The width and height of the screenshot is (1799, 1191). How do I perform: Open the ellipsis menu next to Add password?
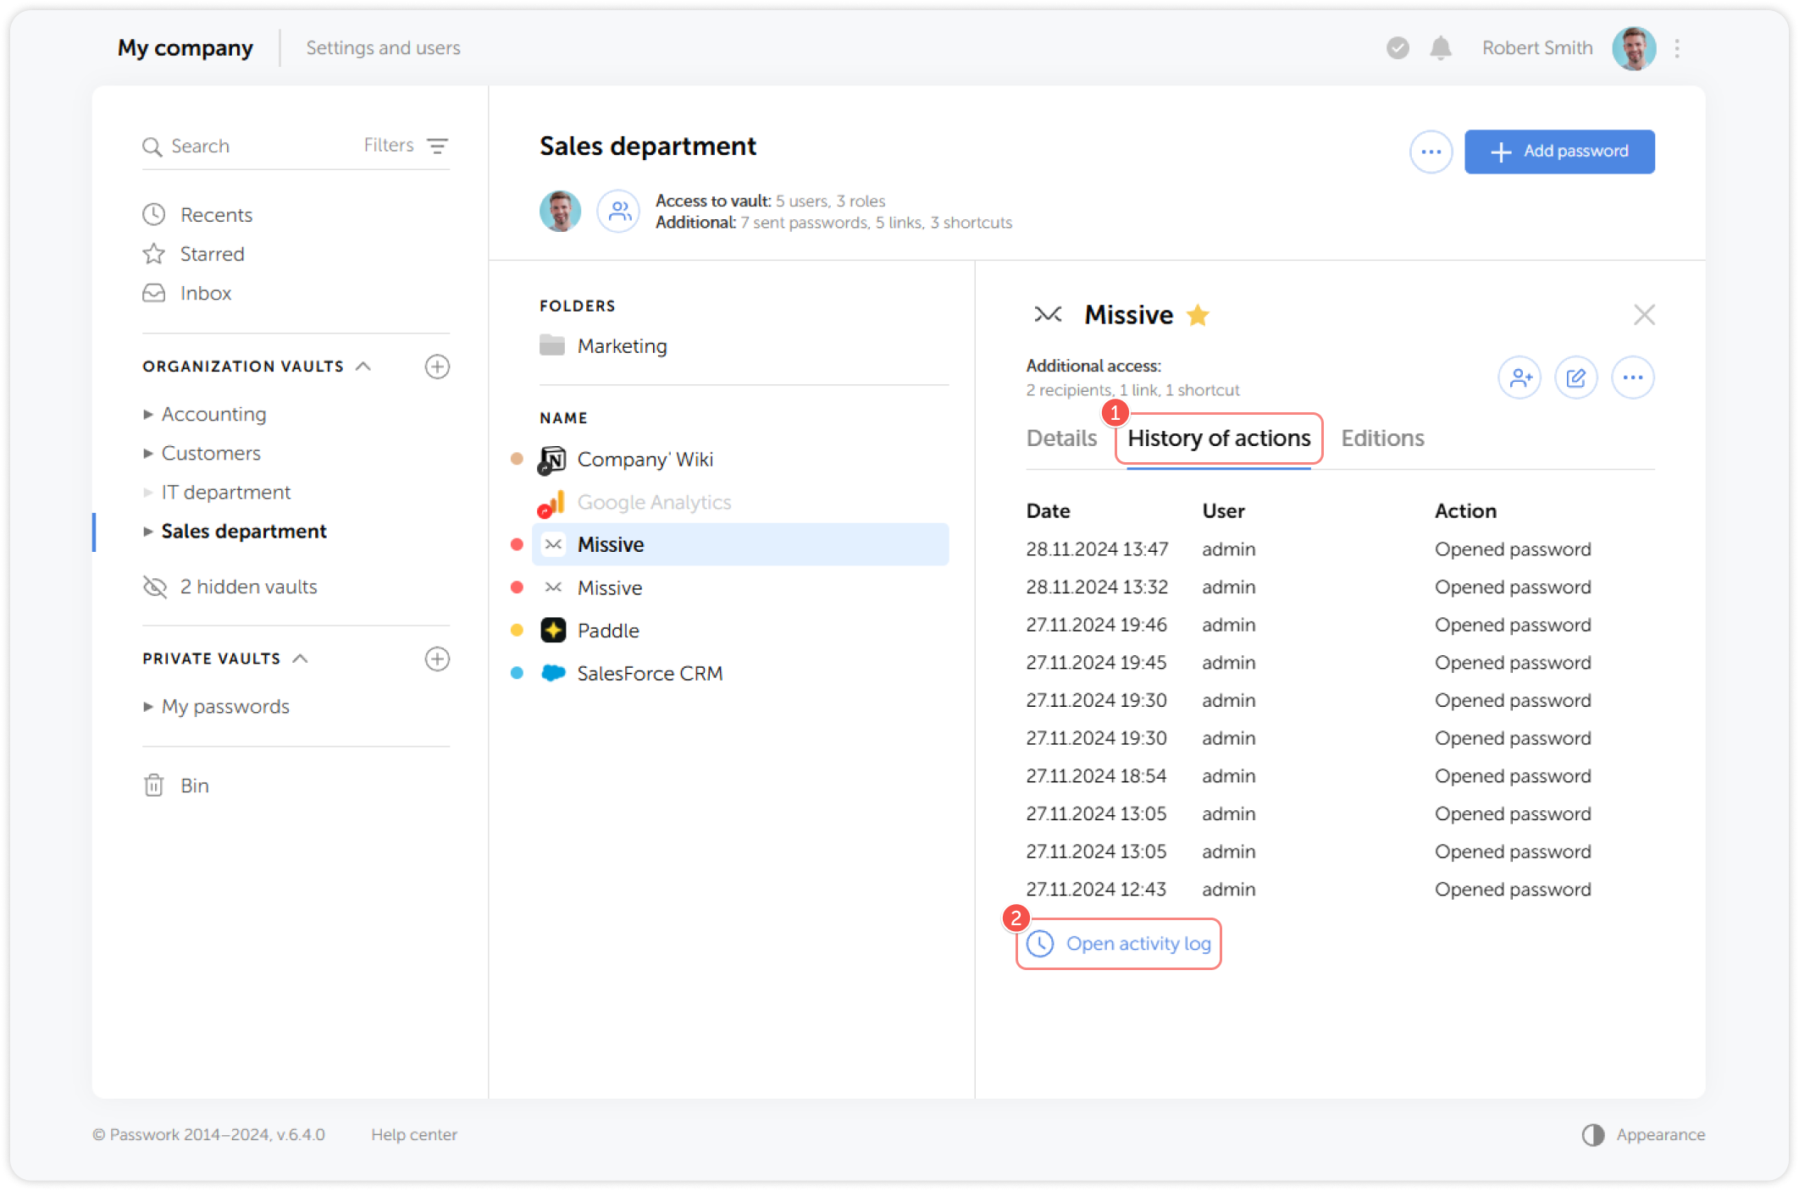[1431, 152]
